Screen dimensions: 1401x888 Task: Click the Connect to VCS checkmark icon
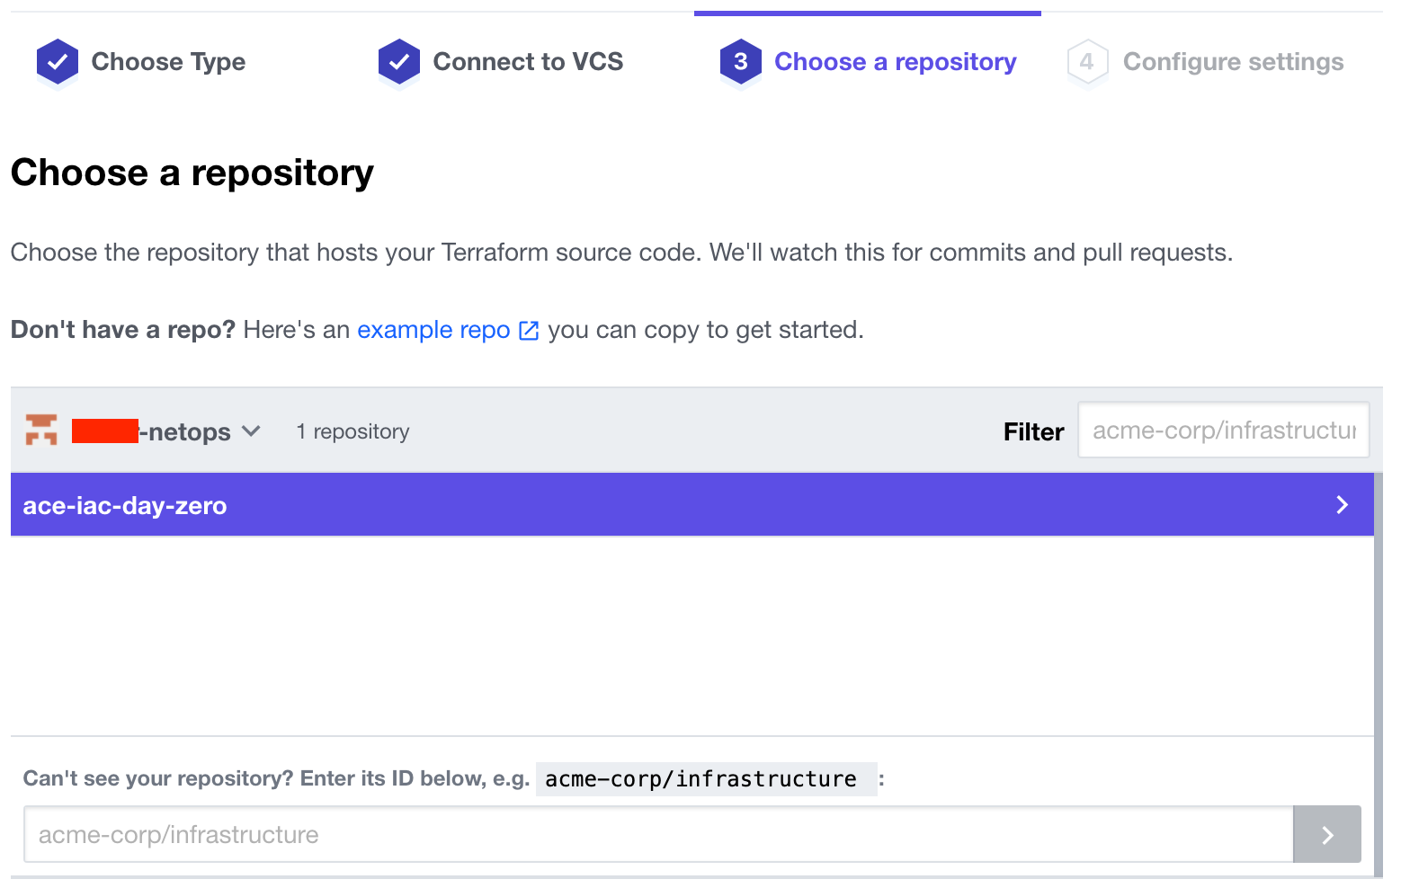tap(399, 62)
